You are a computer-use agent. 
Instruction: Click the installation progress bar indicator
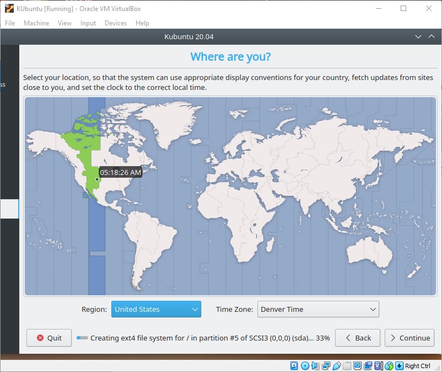(x=82, y=338)
